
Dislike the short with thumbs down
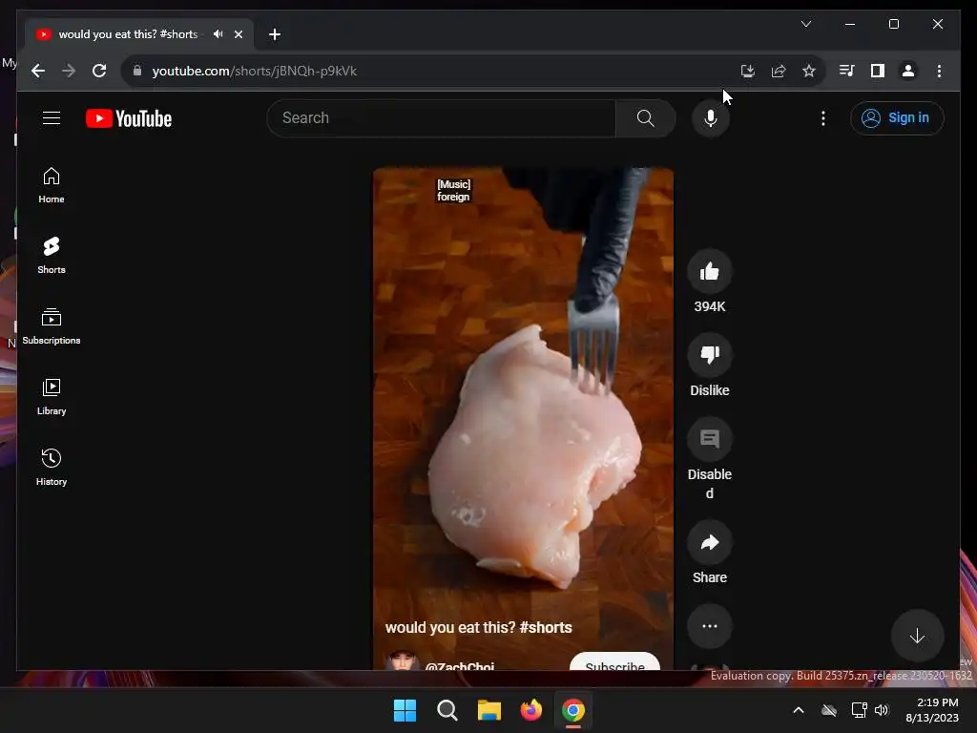tap(709, 355)
